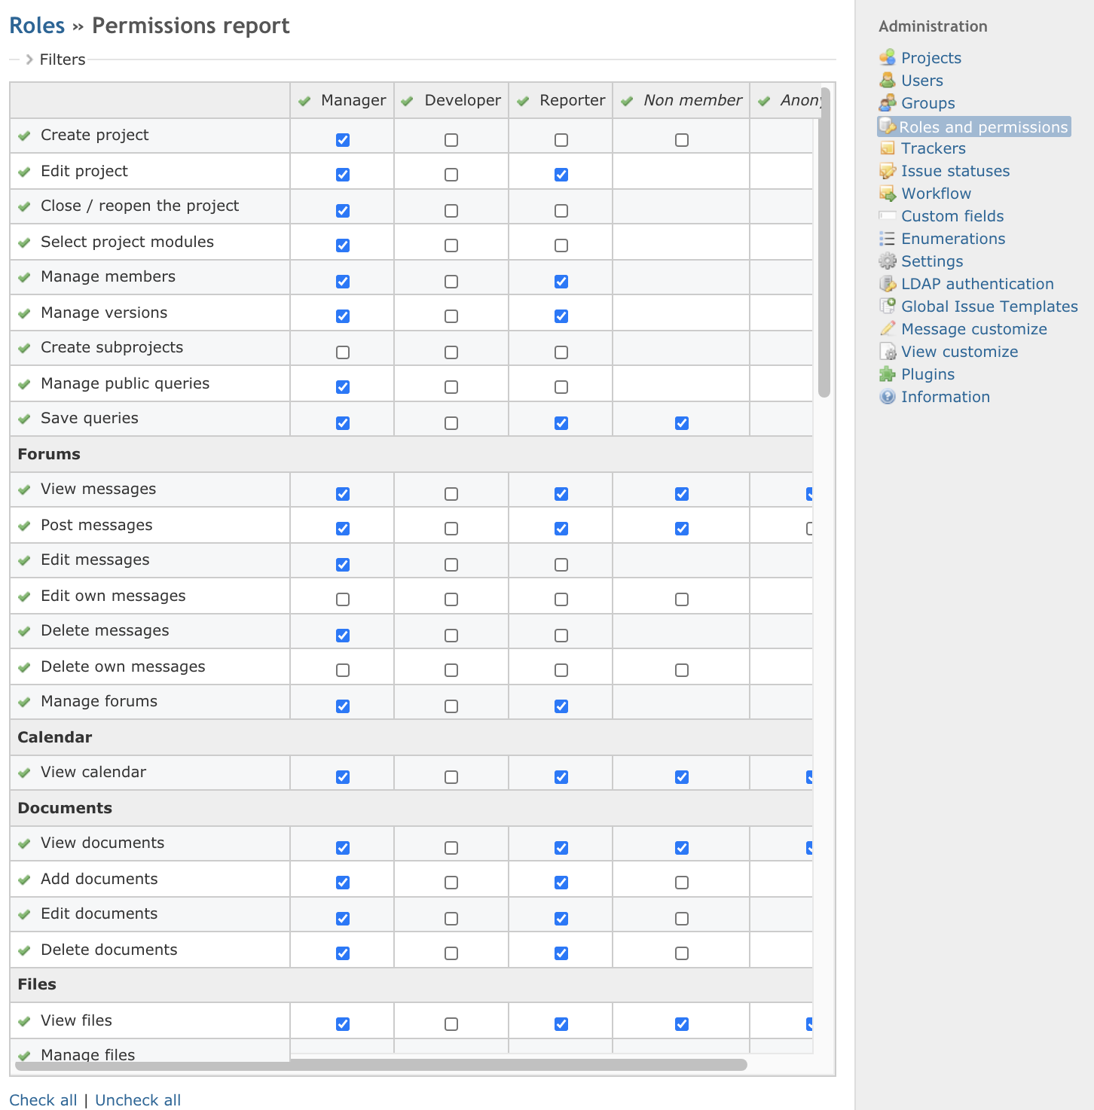Click the LDAP authentication icon
Image resolution: width=1094 pixels, height=1110 pixels.
click(888, 283)
